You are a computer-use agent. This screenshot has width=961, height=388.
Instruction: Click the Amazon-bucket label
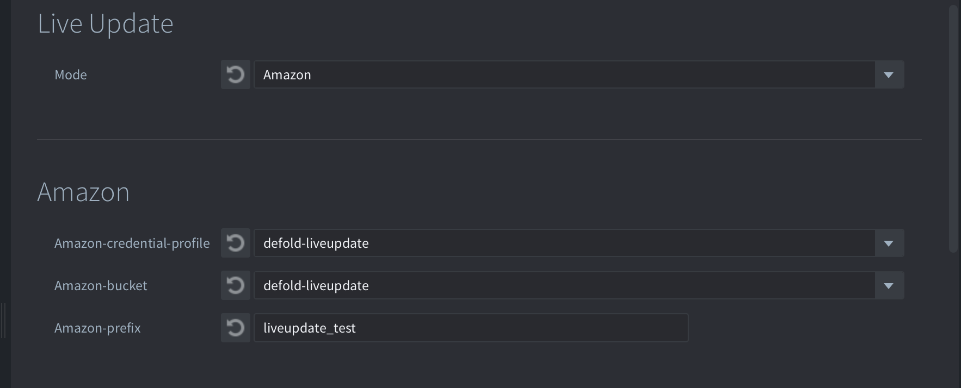tap(101, 286)
